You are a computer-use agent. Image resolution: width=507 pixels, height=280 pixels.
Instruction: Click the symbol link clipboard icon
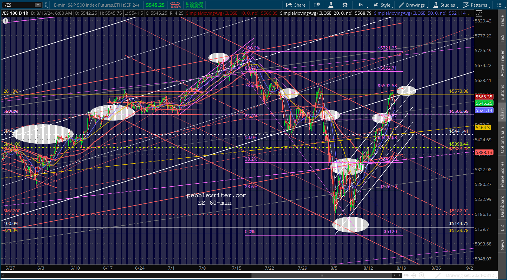point(46,5)
